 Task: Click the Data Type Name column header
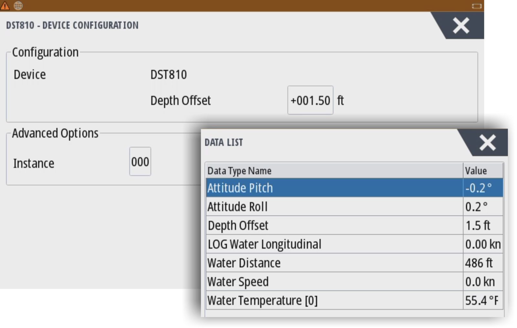(239, 170)
